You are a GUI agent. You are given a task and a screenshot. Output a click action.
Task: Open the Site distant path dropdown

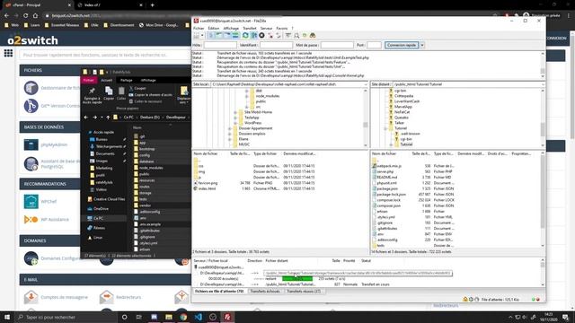(543, 84)
